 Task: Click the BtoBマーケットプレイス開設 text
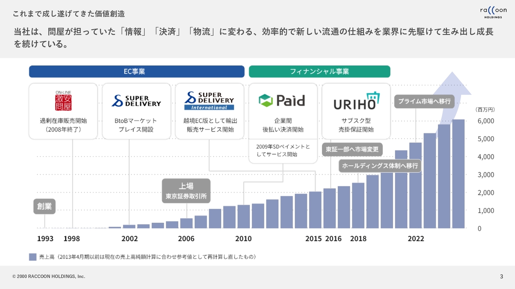pos(136,125)
